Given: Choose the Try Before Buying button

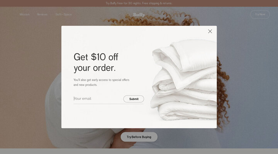Looking at the screenshot, I should (x=139, y=137).
